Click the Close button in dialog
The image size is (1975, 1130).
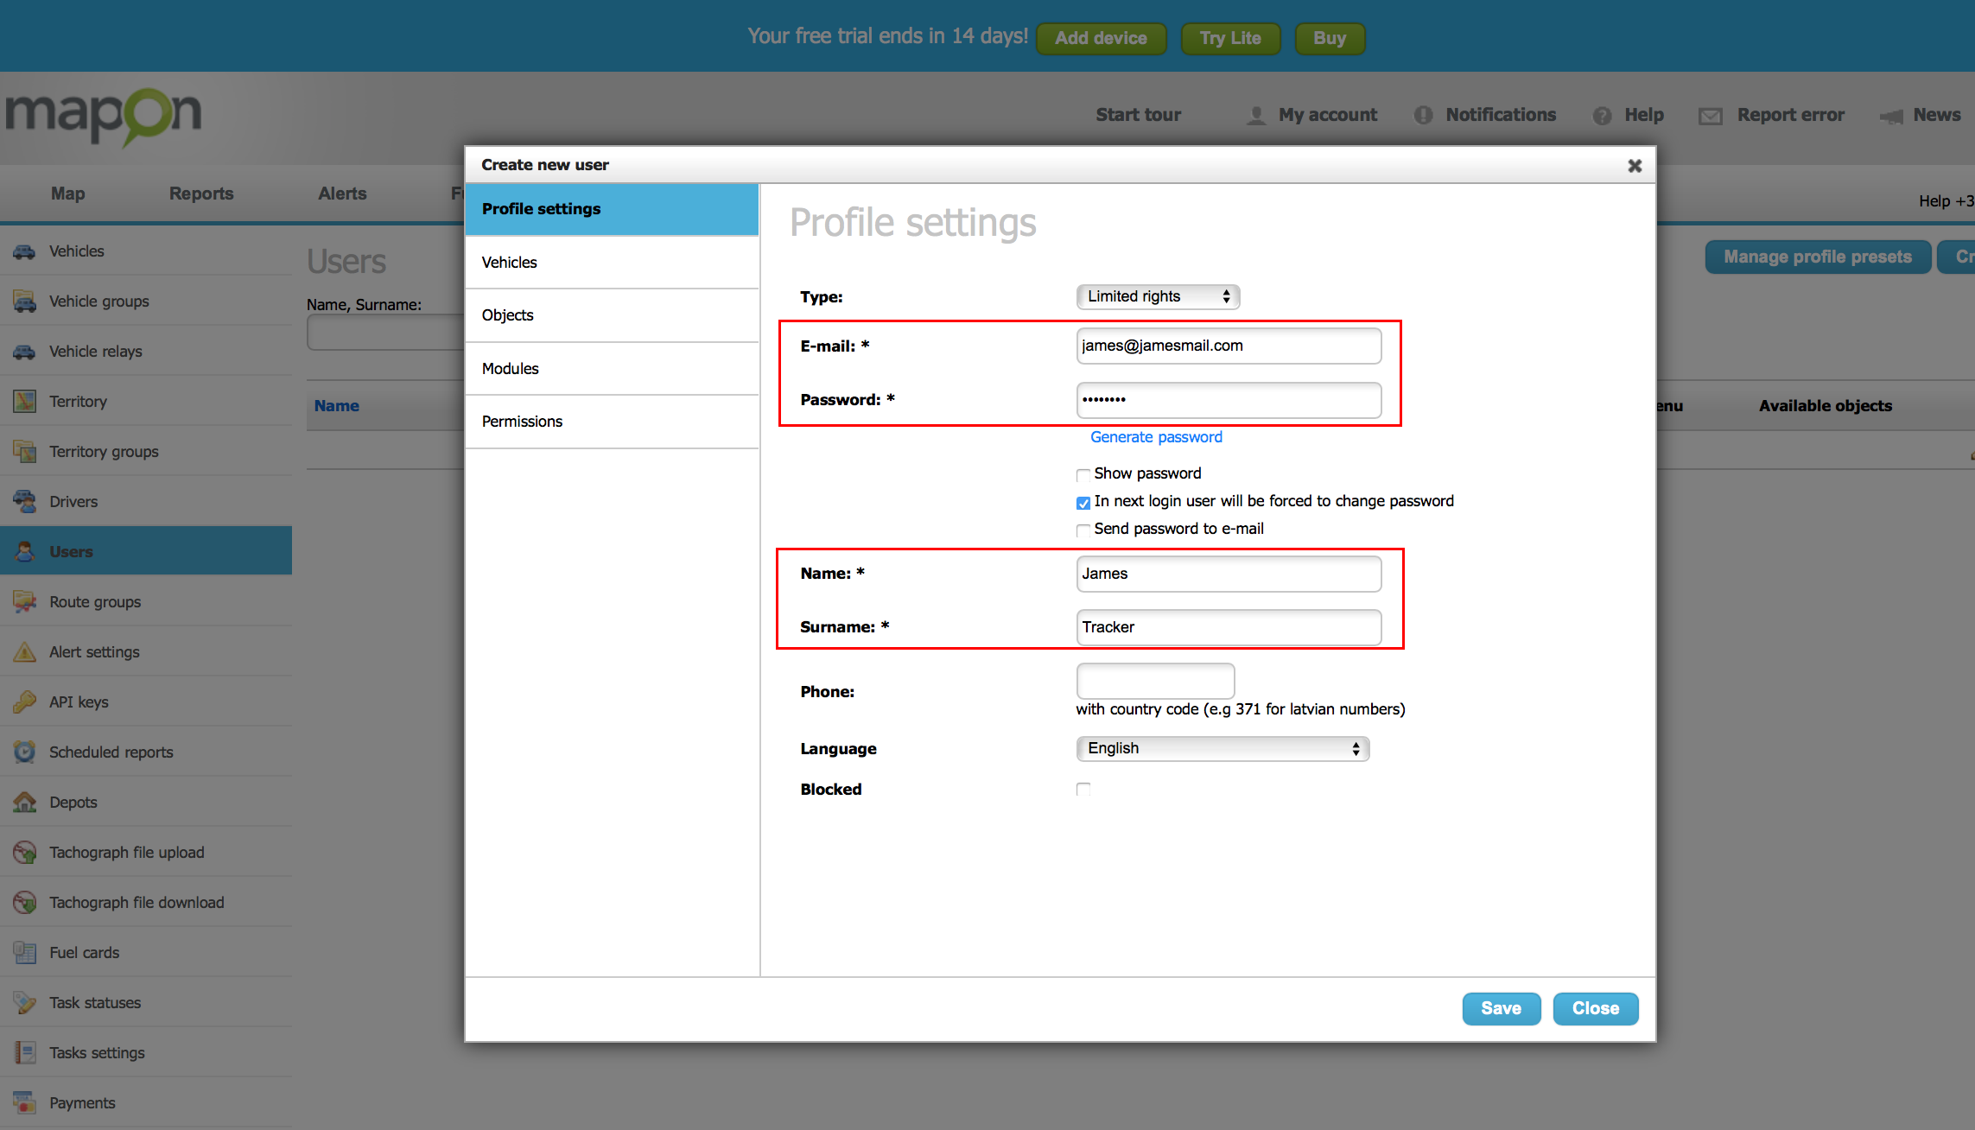click(x=1595, y=1008)
